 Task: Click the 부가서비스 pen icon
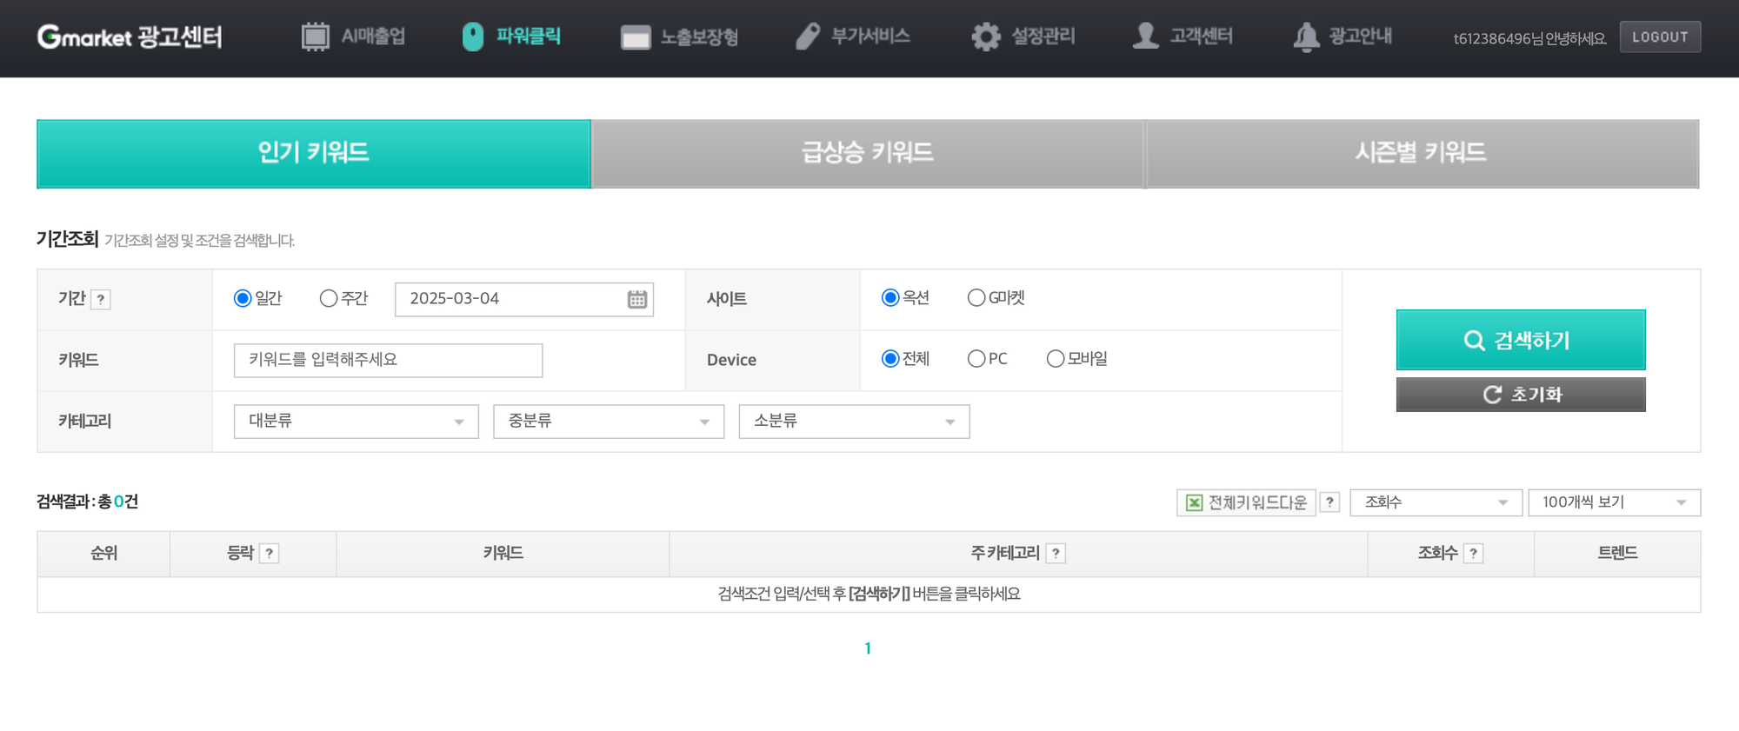point(808,37)
